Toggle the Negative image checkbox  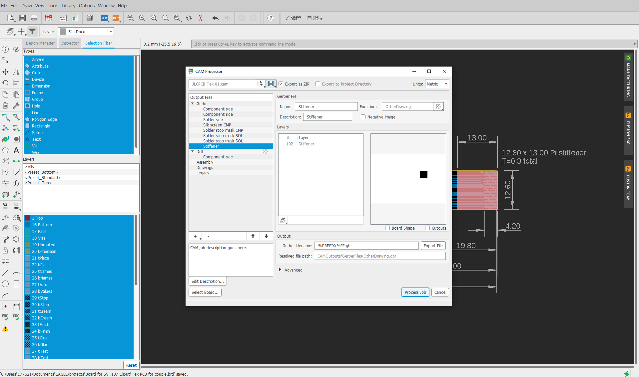coord(363,117)
